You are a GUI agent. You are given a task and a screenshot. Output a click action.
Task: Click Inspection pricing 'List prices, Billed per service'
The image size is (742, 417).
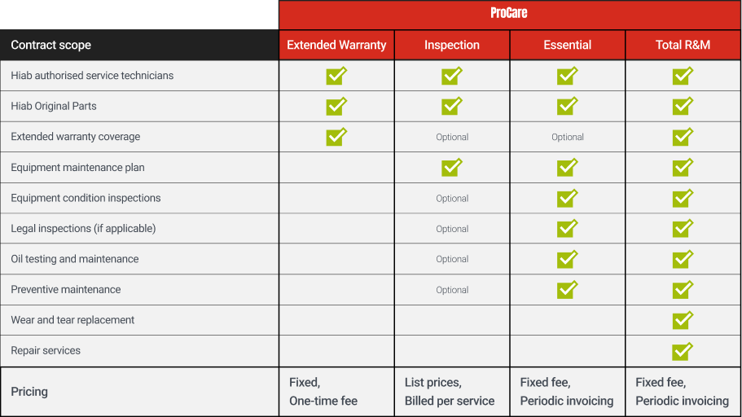[450, 392]
